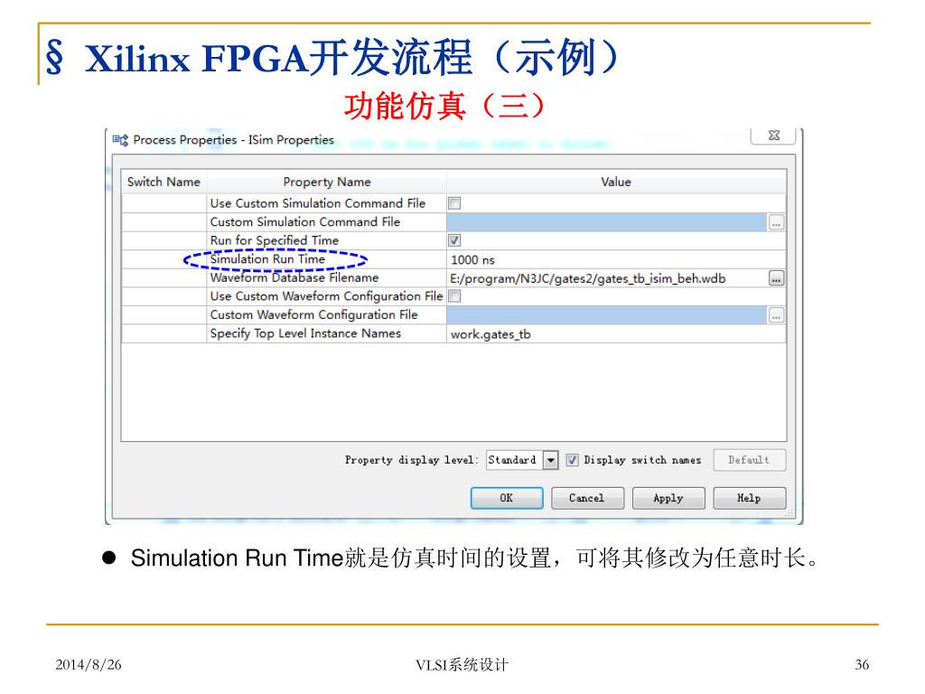Browse for Custom Waveform Configuration File

(x=776, y=315)
